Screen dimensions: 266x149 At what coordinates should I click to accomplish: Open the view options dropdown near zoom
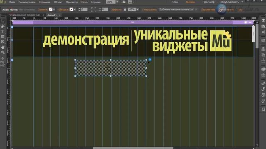[131, 2]
